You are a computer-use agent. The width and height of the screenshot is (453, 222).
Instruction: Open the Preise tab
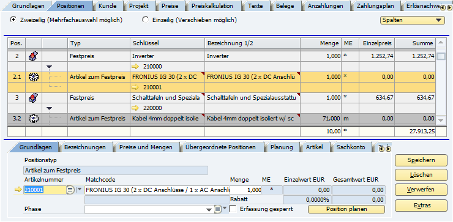170,6
